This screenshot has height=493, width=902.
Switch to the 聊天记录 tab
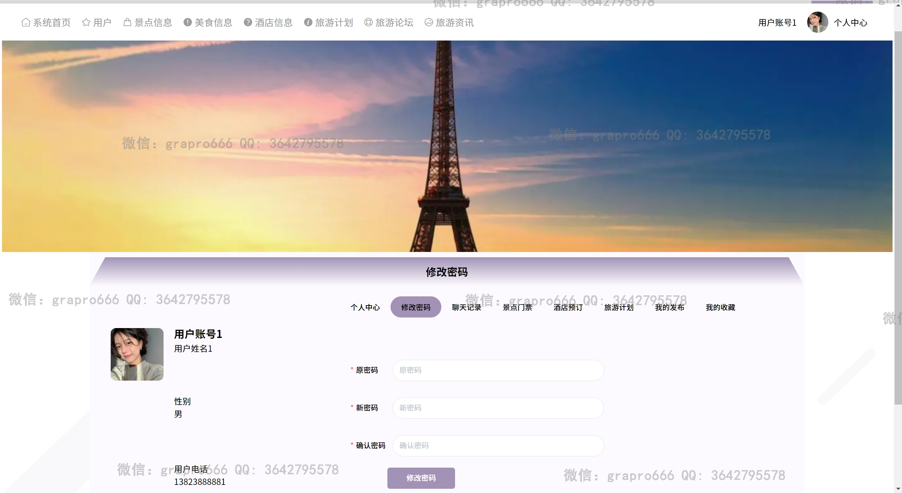tap(466, 307)
